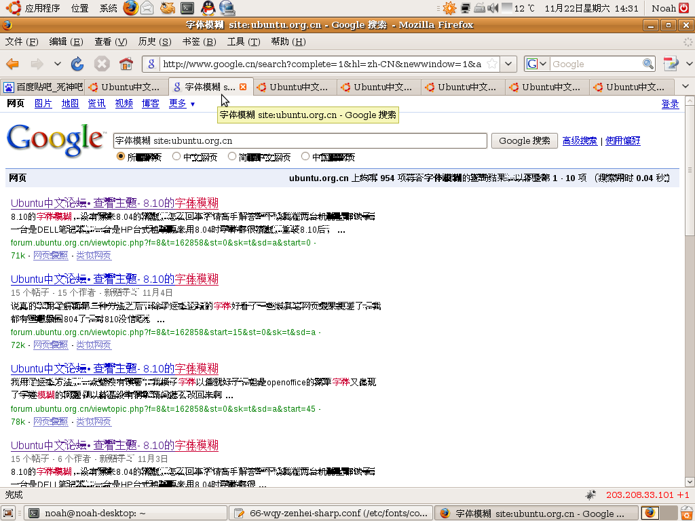This screenshot has width=695, height=521.
Task: Switch to the noah@noah-desktop terminal taskbar button
Action: pos(126,513)
